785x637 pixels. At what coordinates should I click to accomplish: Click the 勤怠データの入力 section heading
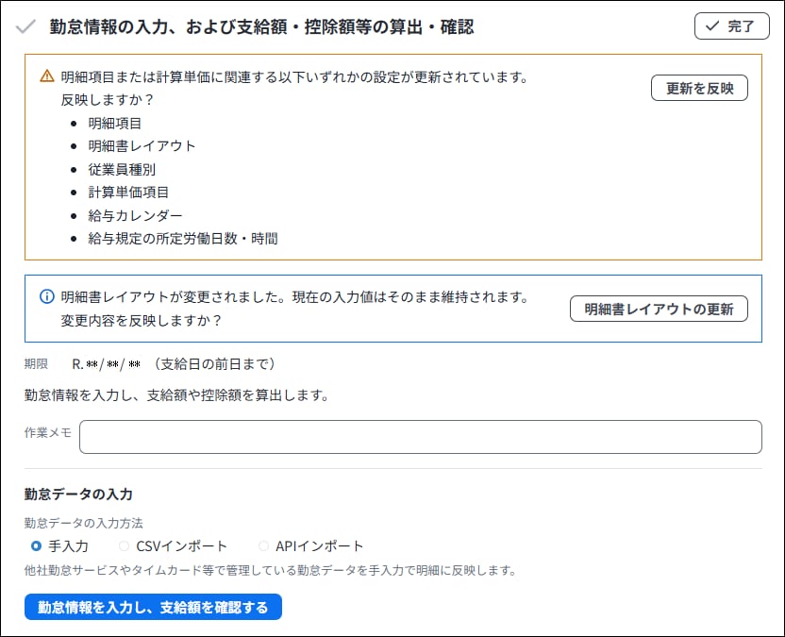pos(78,494)
